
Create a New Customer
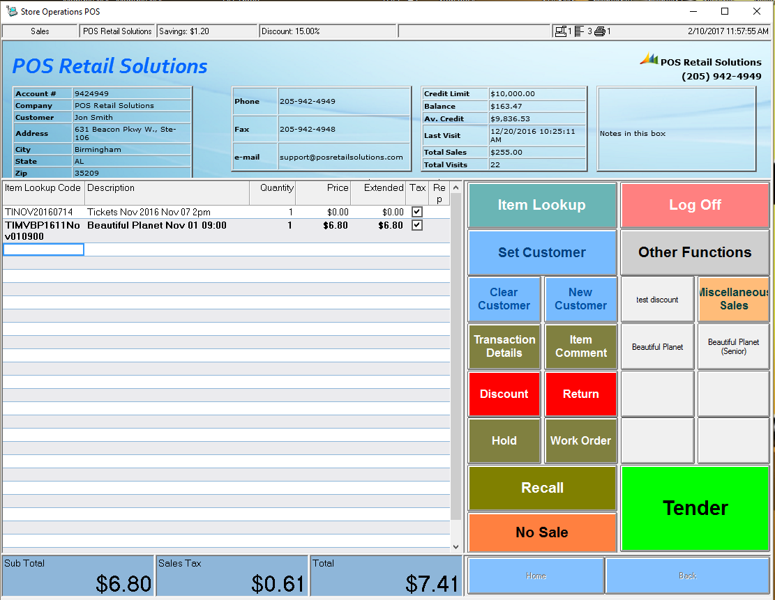coord(581,299)
